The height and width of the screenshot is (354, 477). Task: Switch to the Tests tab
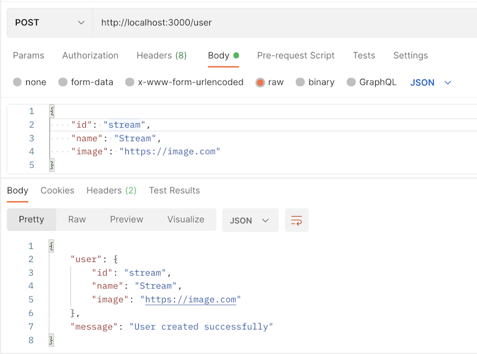[364, 56]
